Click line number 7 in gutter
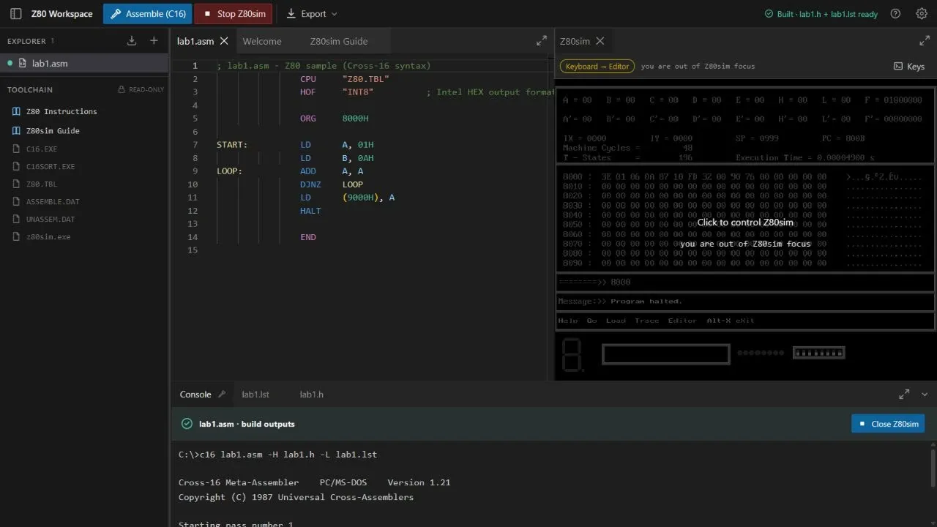The image size is (937, 527). 195,145
